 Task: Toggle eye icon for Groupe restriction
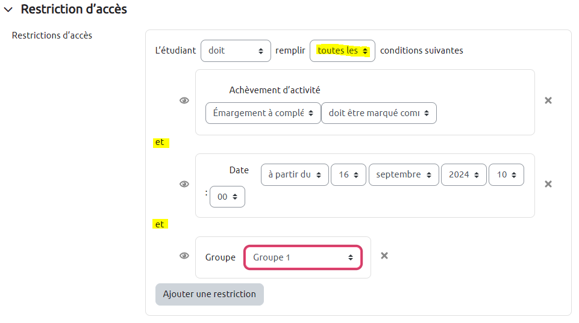184,256
